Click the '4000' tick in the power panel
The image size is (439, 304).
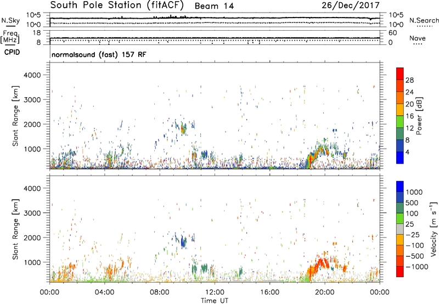[32, 75]
